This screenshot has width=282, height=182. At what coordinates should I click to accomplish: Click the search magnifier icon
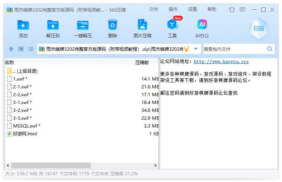pos(270,49)
